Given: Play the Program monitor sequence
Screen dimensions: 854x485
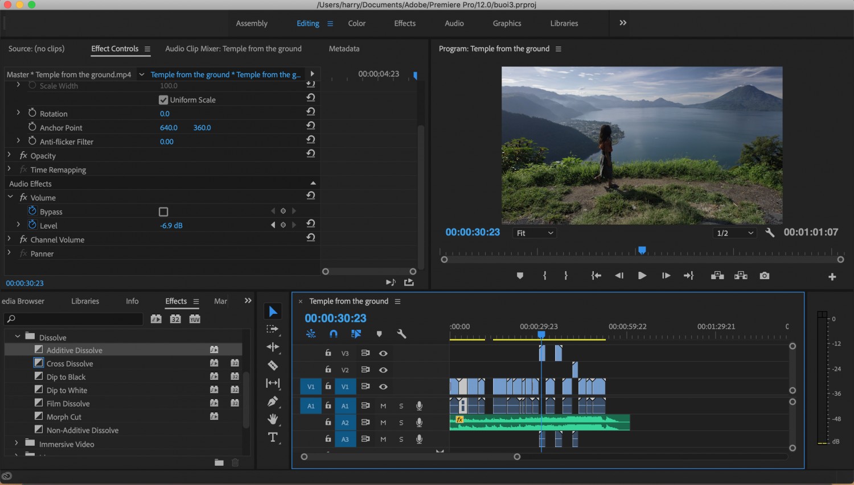Looking at the screenshot, I should click(642, 276).
